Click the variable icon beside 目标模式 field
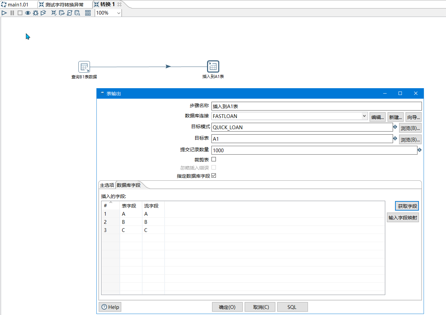 pyautogui.click(x=395, y=127)
